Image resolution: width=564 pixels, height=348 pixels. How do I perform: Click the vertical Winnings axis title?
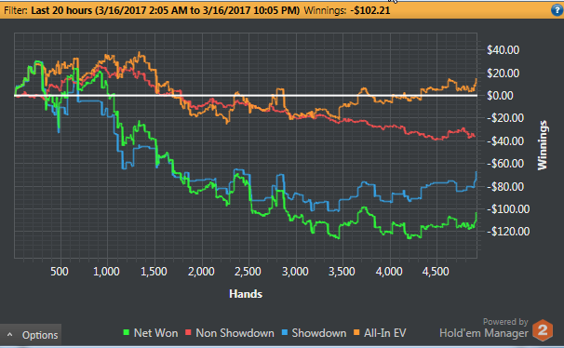[x=542, y=145]
